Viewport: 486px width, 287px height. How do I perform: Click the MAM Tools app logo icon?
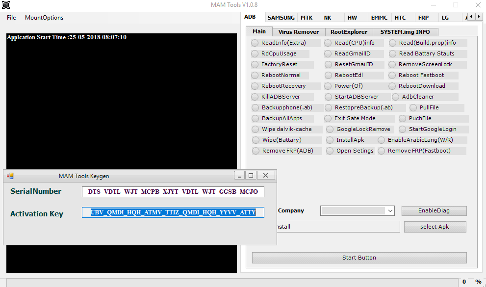[x=5, y=4]
